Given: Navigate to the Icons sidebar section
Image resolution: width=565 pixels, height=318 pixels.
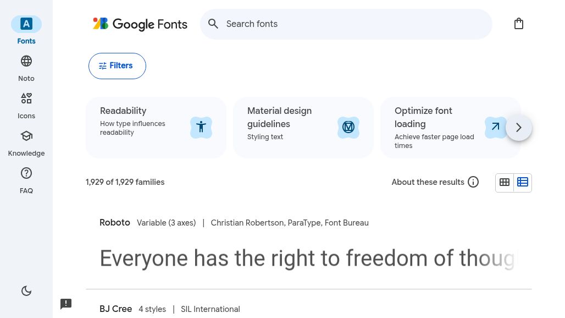Looking at the screenshot, I should pyautogui.click(x=26, y=105).
